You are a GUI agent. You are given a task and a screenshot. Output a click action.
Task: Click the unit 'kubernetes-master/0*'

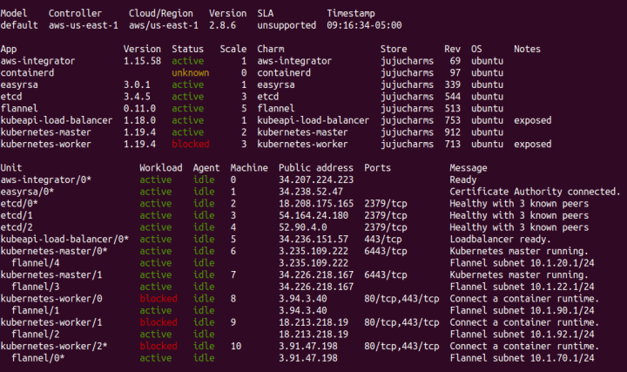click(54, 251)
